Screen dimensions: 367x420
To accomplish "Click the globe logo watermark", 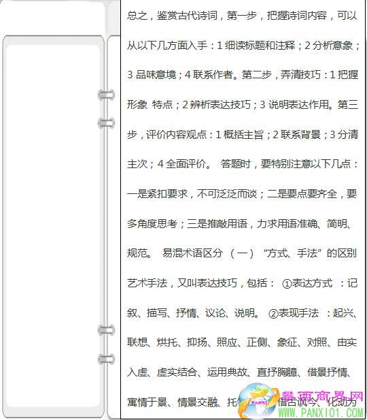I will (x=257, y=400).
